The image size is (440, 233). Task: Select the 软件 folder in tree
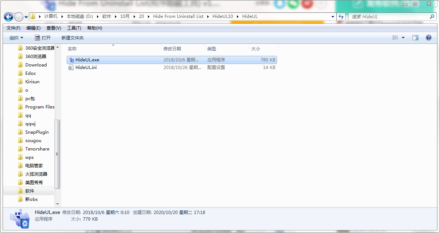(x=29, y=191)
